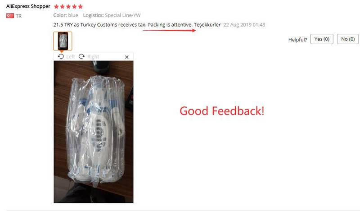This screenshot has height=211, width=360.
Task: Click the red underline arrow annotation
Action: click(169, 30)
